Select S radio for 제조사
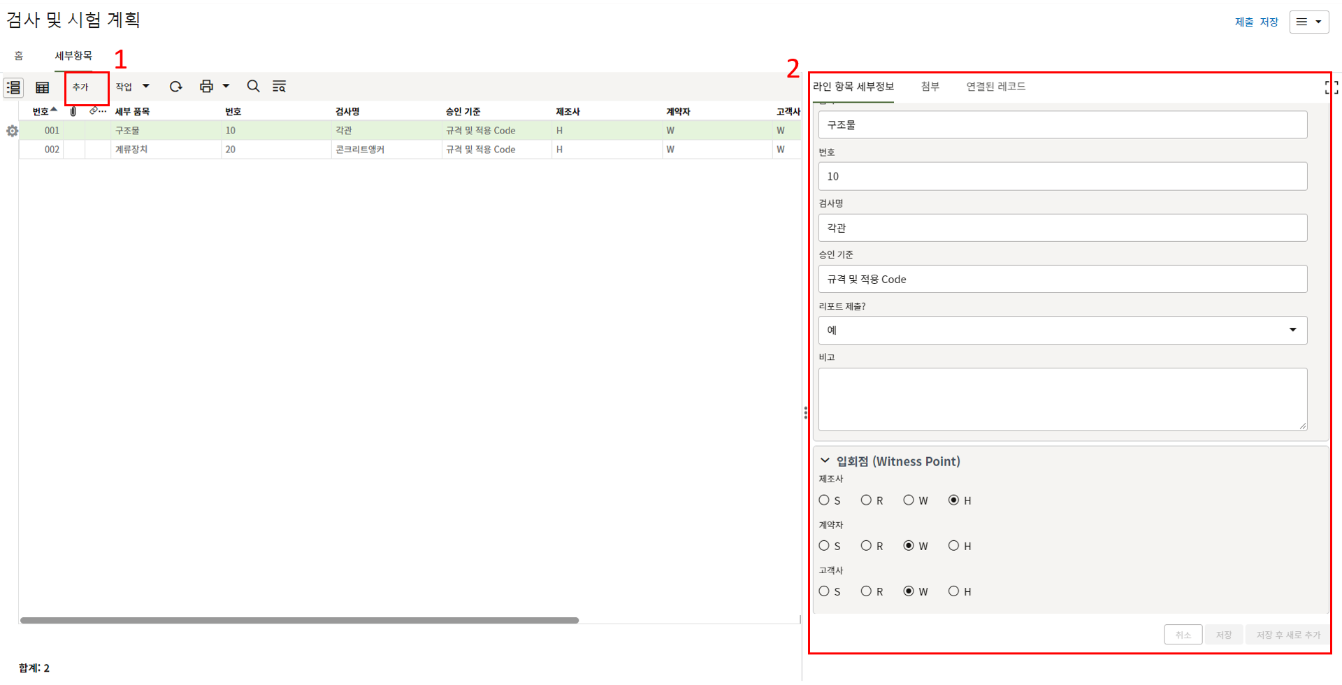 click(x=824, y=500)
